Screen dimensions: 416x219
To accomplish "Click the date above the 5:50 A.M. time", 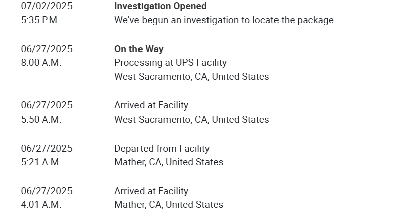I will (x=46, y=105).
